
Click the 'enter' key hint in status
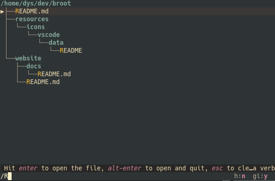coord(28,168)
